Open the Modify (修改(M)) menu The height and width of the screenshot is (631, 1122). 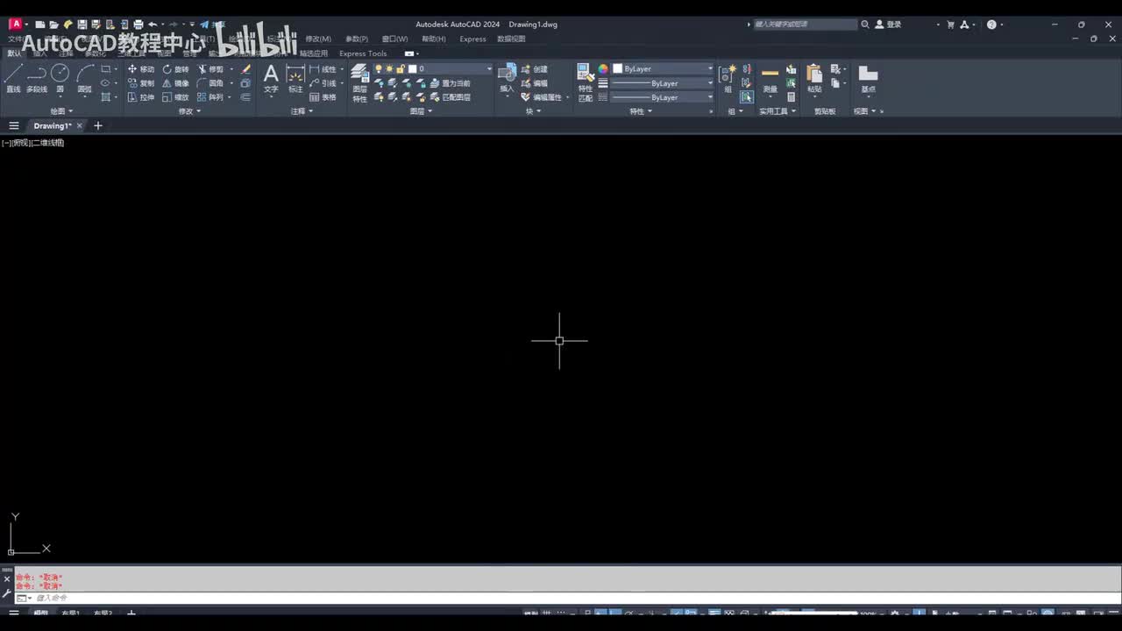[318, 39]
